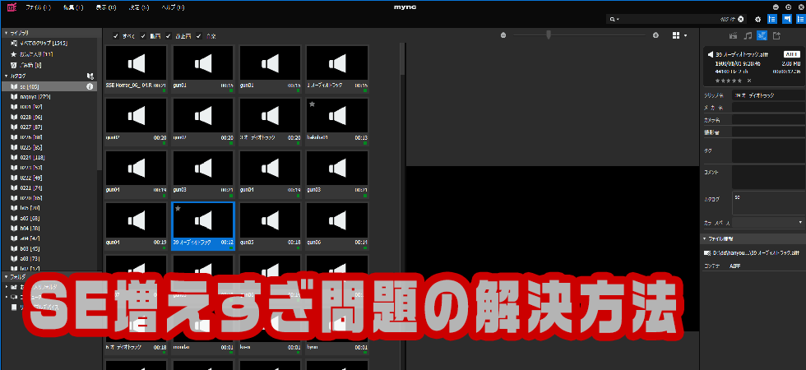Click the mync logo icon

(12, 7)
